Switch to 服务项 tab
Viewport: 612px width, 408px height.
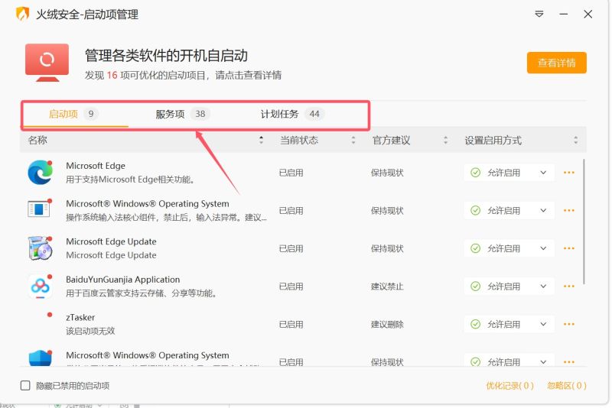(x=183, y=114)
